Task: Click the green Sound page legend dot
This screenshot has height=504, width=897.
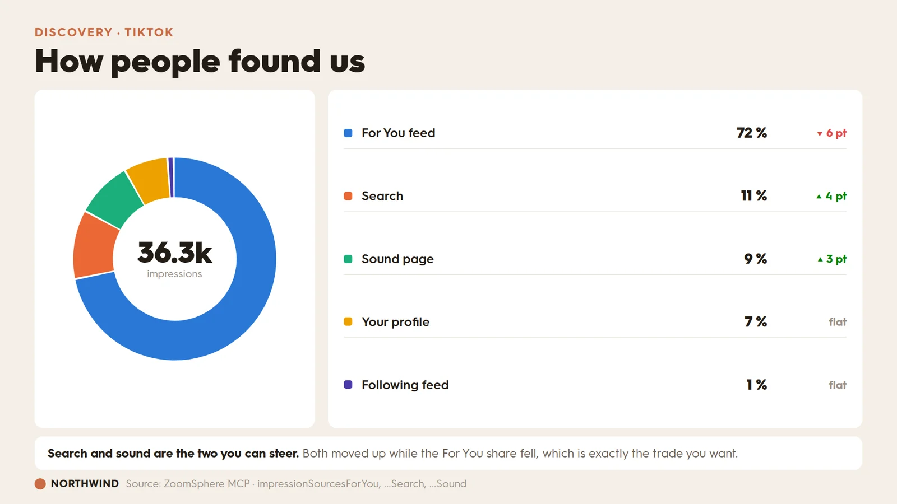Action: 348,259
